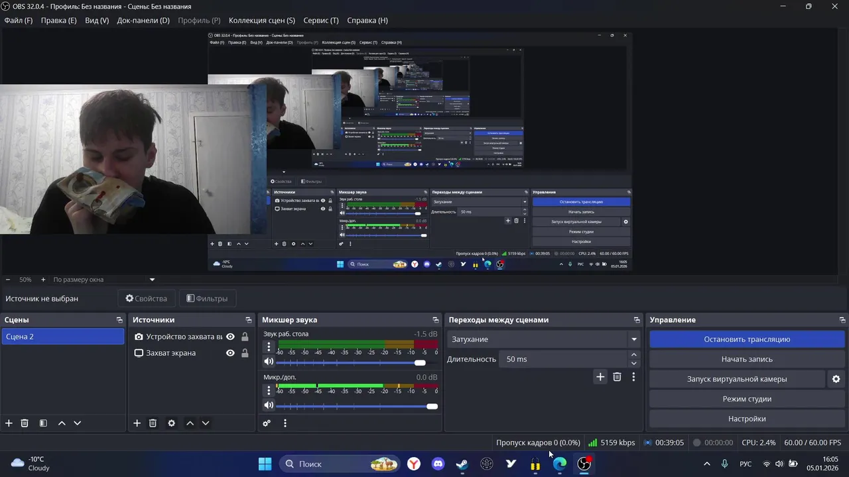The image size is (849, 477).
Task: Add a new scene with plus icon
Action: point(9,423)
